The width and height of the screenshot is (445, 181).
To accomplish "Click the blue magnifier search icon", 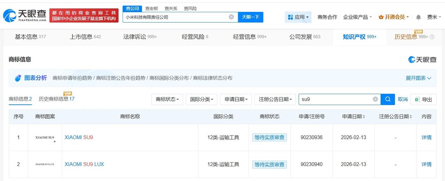I will click(x=388, y=99).
